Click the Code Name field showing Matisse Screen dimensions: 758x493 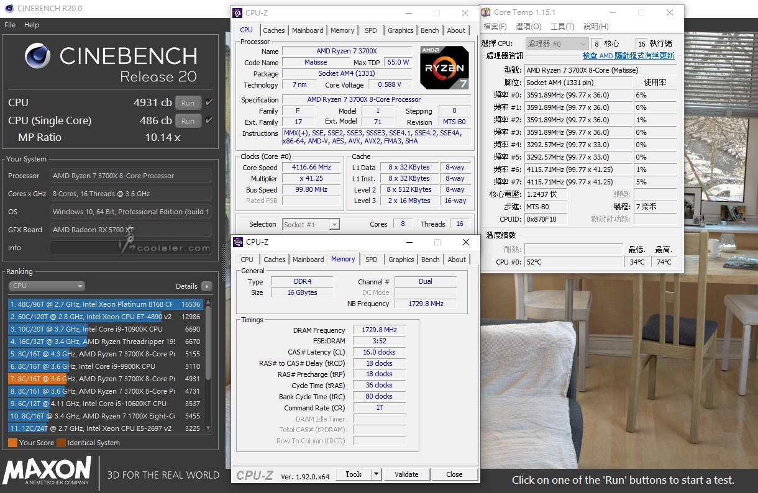(316, 63)
